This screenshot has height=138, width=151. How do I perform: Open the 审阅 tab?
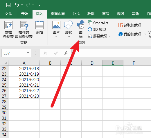[x=106, y=14]
